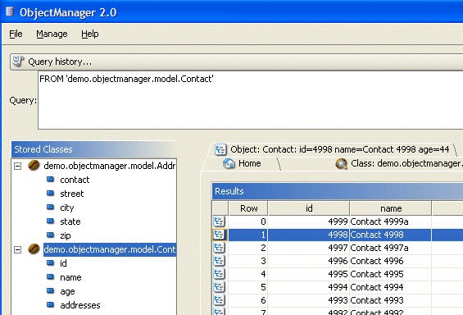Click the id cell 4995
This screenshot has width=463, height=315.
[309, 274]
